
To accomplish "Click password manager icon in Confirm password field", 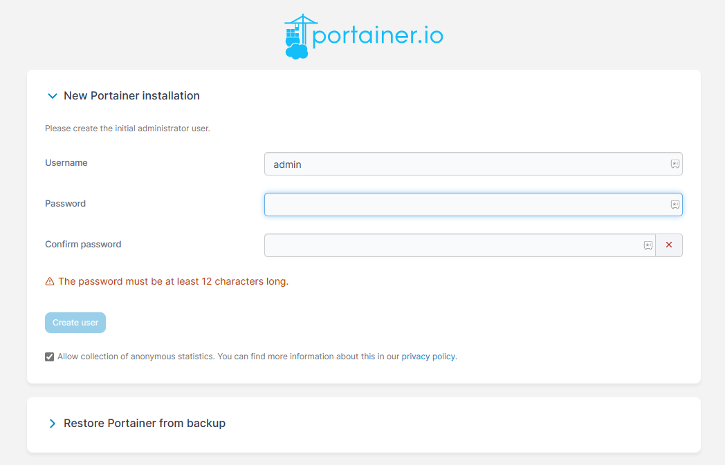I will (x=648, y=245).
